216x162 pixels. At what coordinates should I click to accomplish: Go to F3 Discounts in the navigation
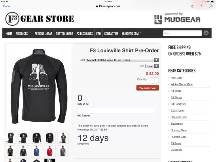pyautogui.click(x=85, y=33)
